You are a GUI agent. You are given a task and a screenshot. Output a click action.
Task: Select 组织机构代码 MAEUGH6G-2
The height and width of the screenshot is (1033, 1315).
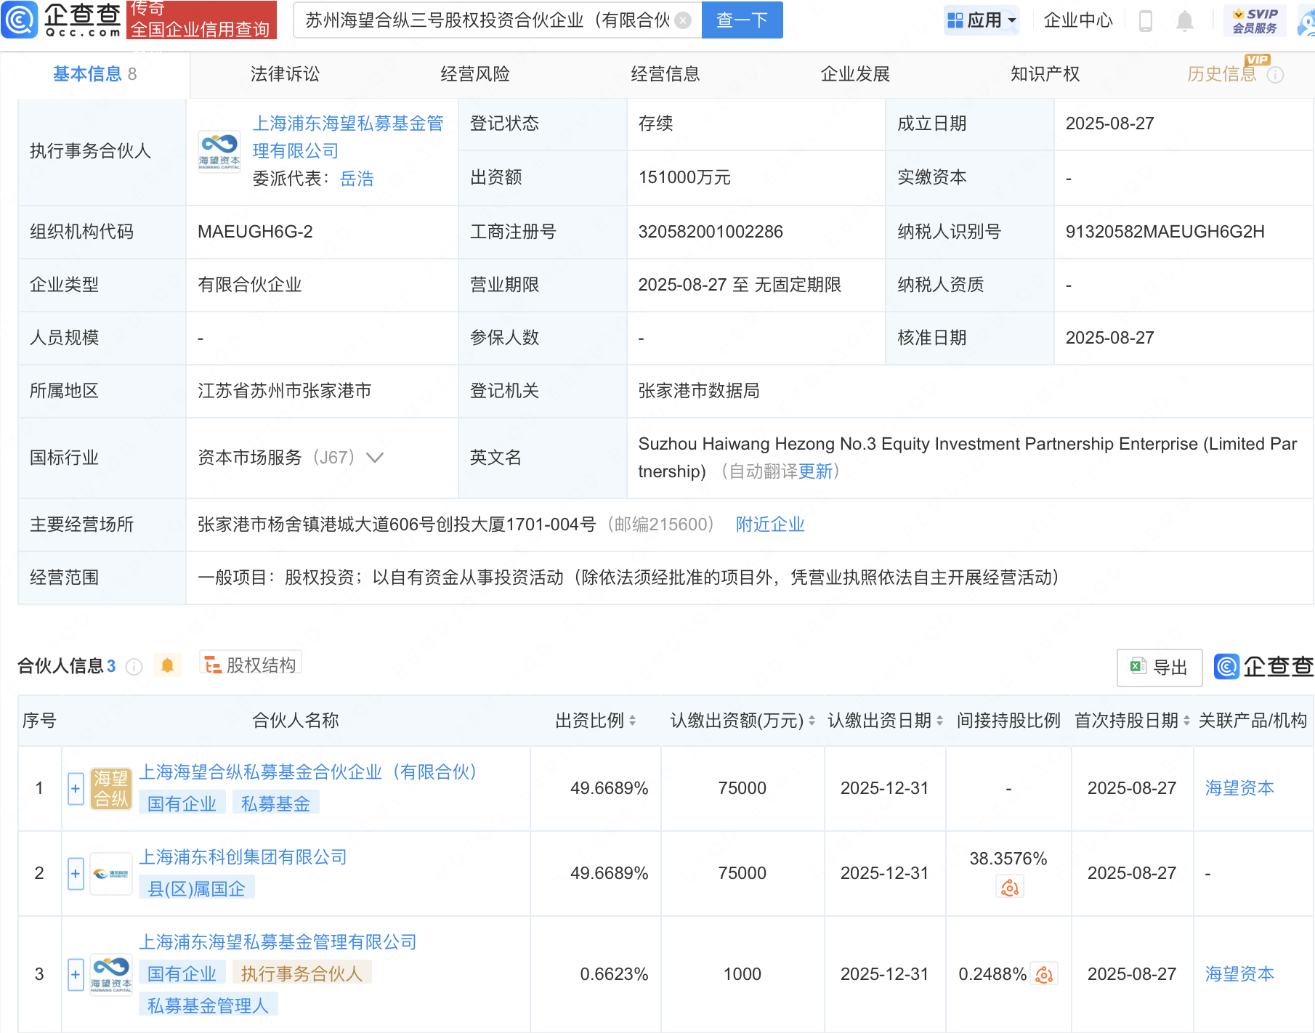pyautogui.click(x=255, y=232)
